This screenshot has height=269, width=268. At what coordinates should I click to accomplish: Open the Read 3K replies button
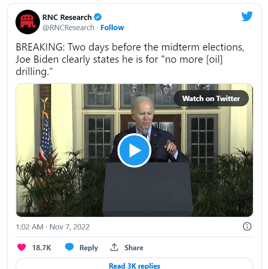135,265
